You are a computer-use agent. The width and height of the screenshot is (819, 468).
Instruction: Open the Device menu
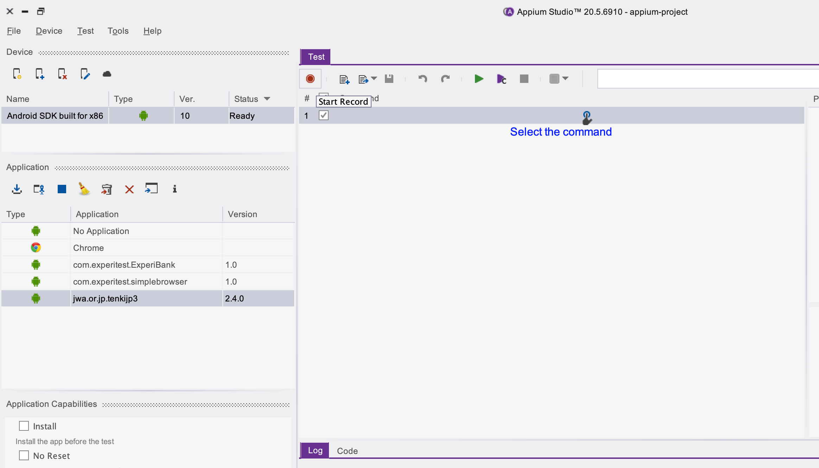coord(49,31)
